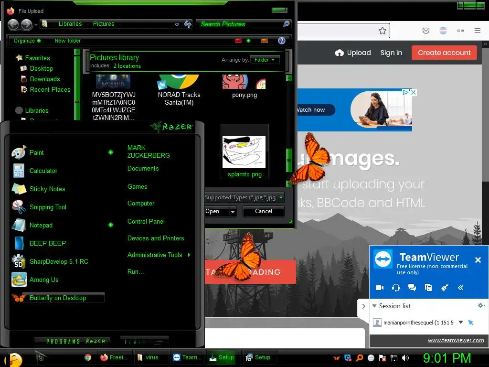
Task: Select Downloads in the Favorites tree
Action: 44,79
